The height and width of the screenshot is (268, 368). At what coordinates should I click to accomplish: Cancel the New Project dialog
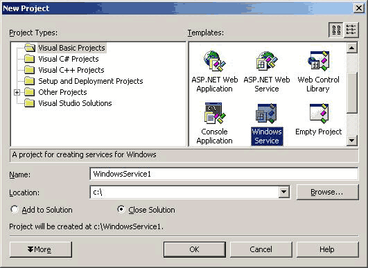261,249
